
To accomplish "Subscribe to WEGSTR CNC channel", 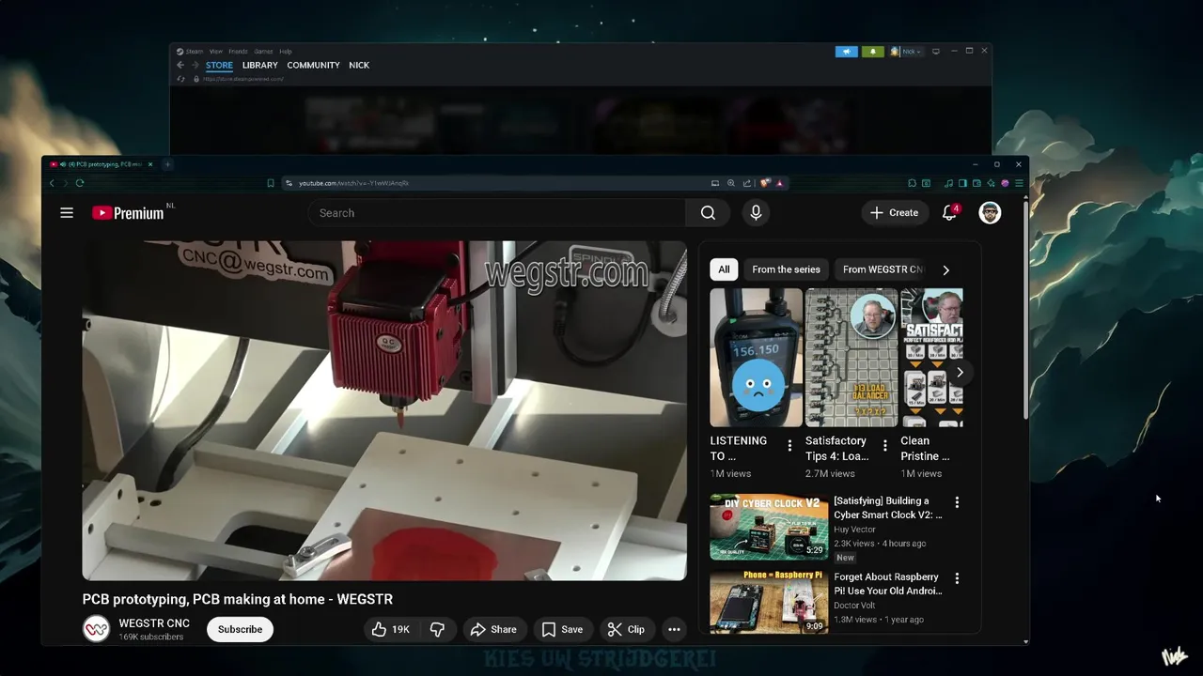I will [240, 629].
